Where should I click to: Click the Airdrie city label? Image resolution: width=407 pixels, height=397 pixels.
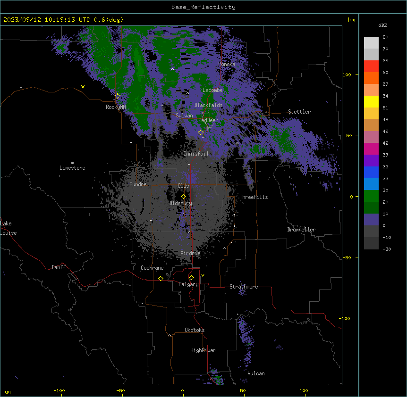click(x=190, y=253)
